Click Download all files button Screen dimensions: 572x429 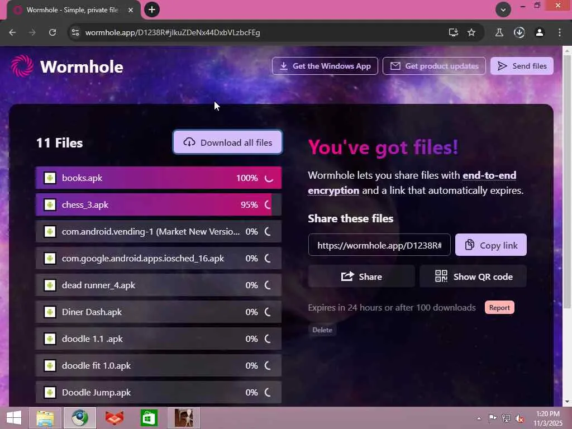(228, 142)
